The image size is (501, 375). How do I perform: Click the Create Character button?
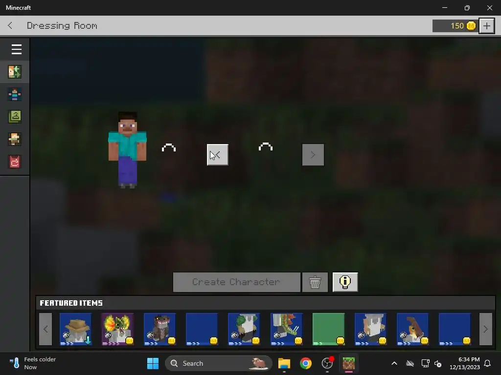236,282
